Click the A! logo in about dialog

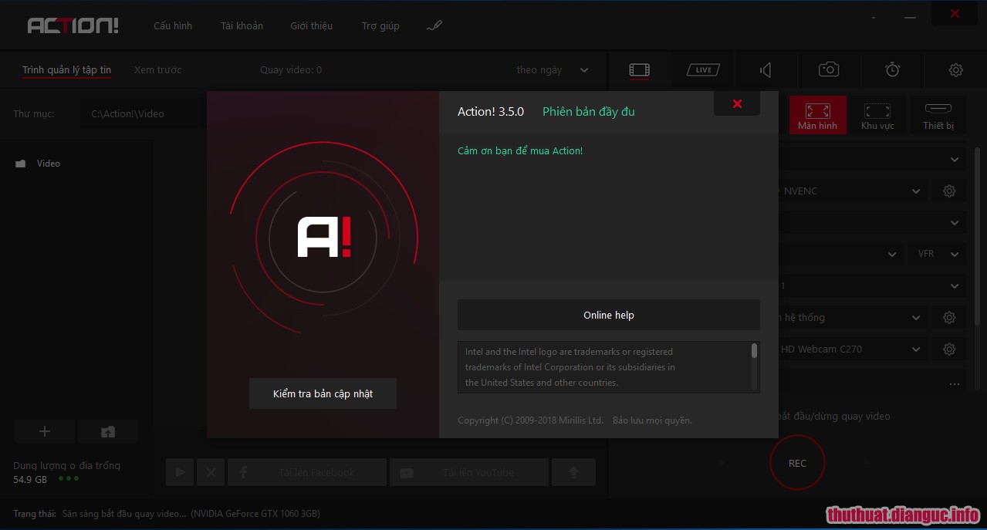coord(324,237)
